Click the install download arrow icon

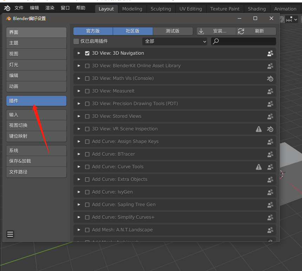pos(201,31)
